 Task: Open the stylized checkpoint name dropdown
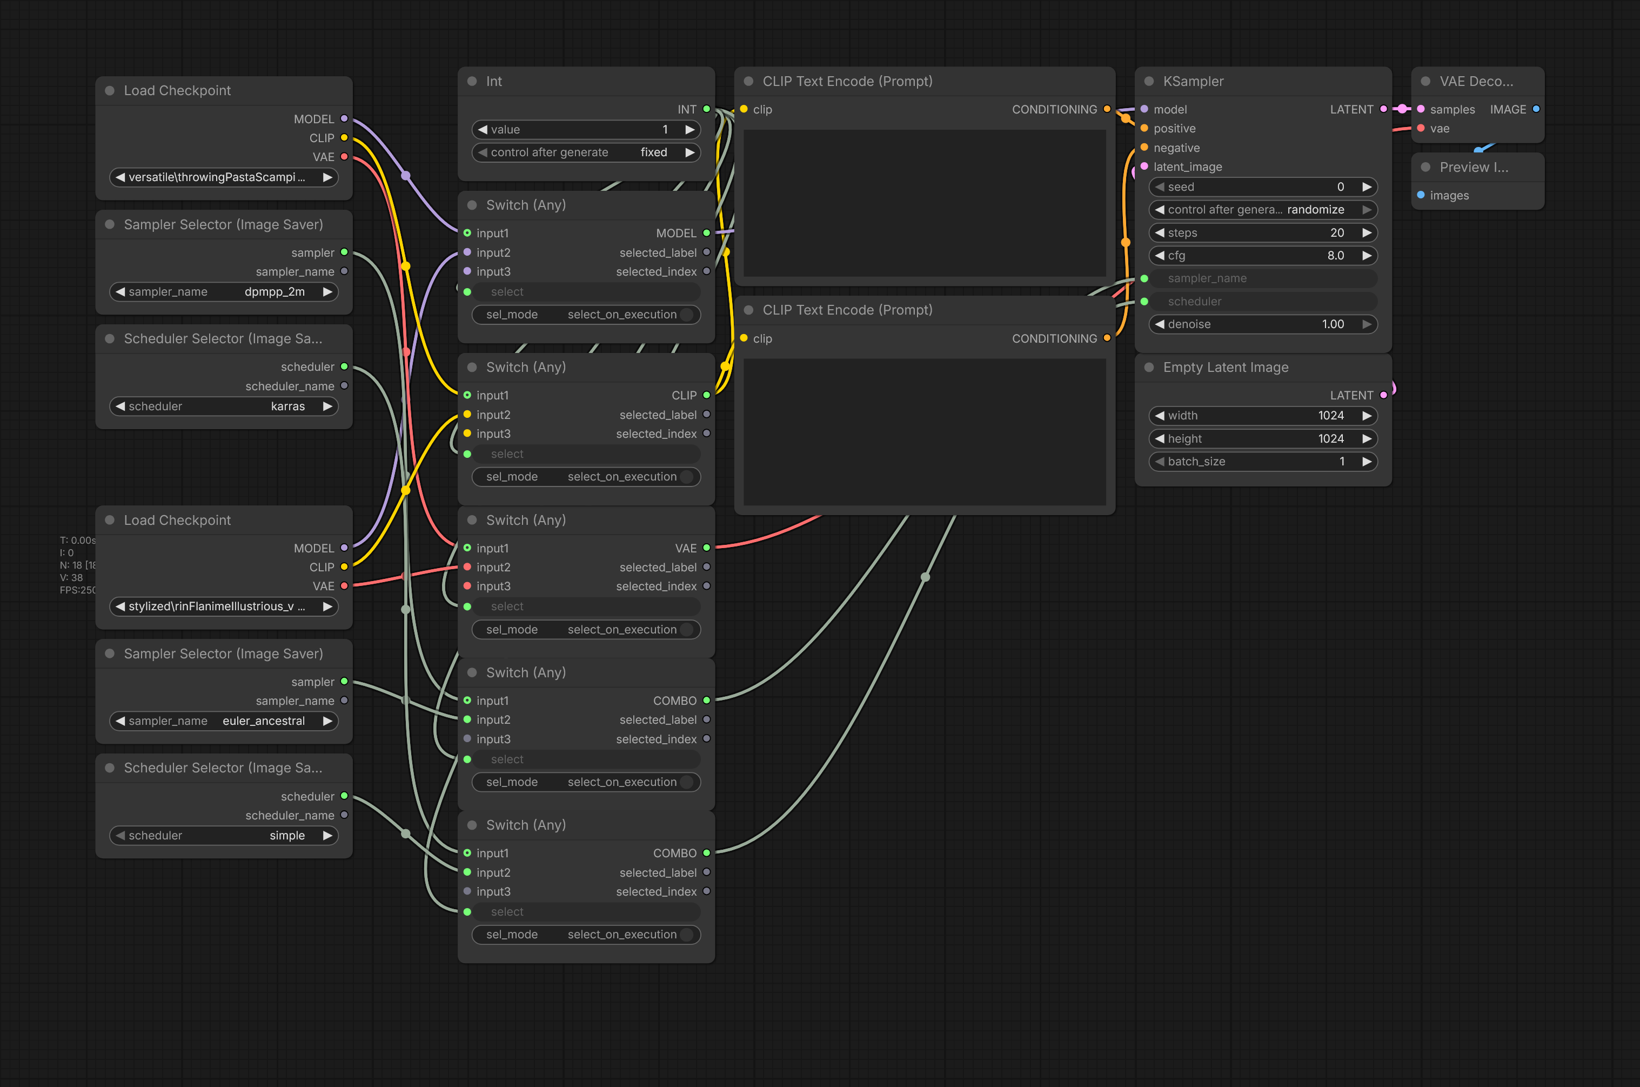(224, 606)
